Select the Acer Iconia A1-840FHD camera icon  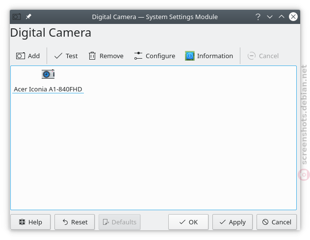48,74
